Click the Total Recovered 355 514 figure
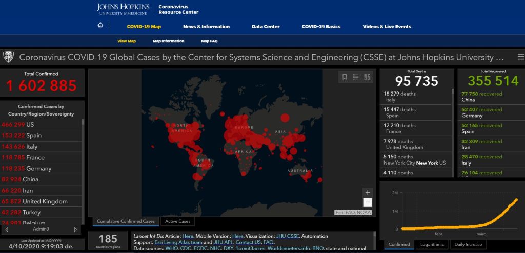This screenshot has width=525, height=253. pyautogui.click(x=493, y=81)
